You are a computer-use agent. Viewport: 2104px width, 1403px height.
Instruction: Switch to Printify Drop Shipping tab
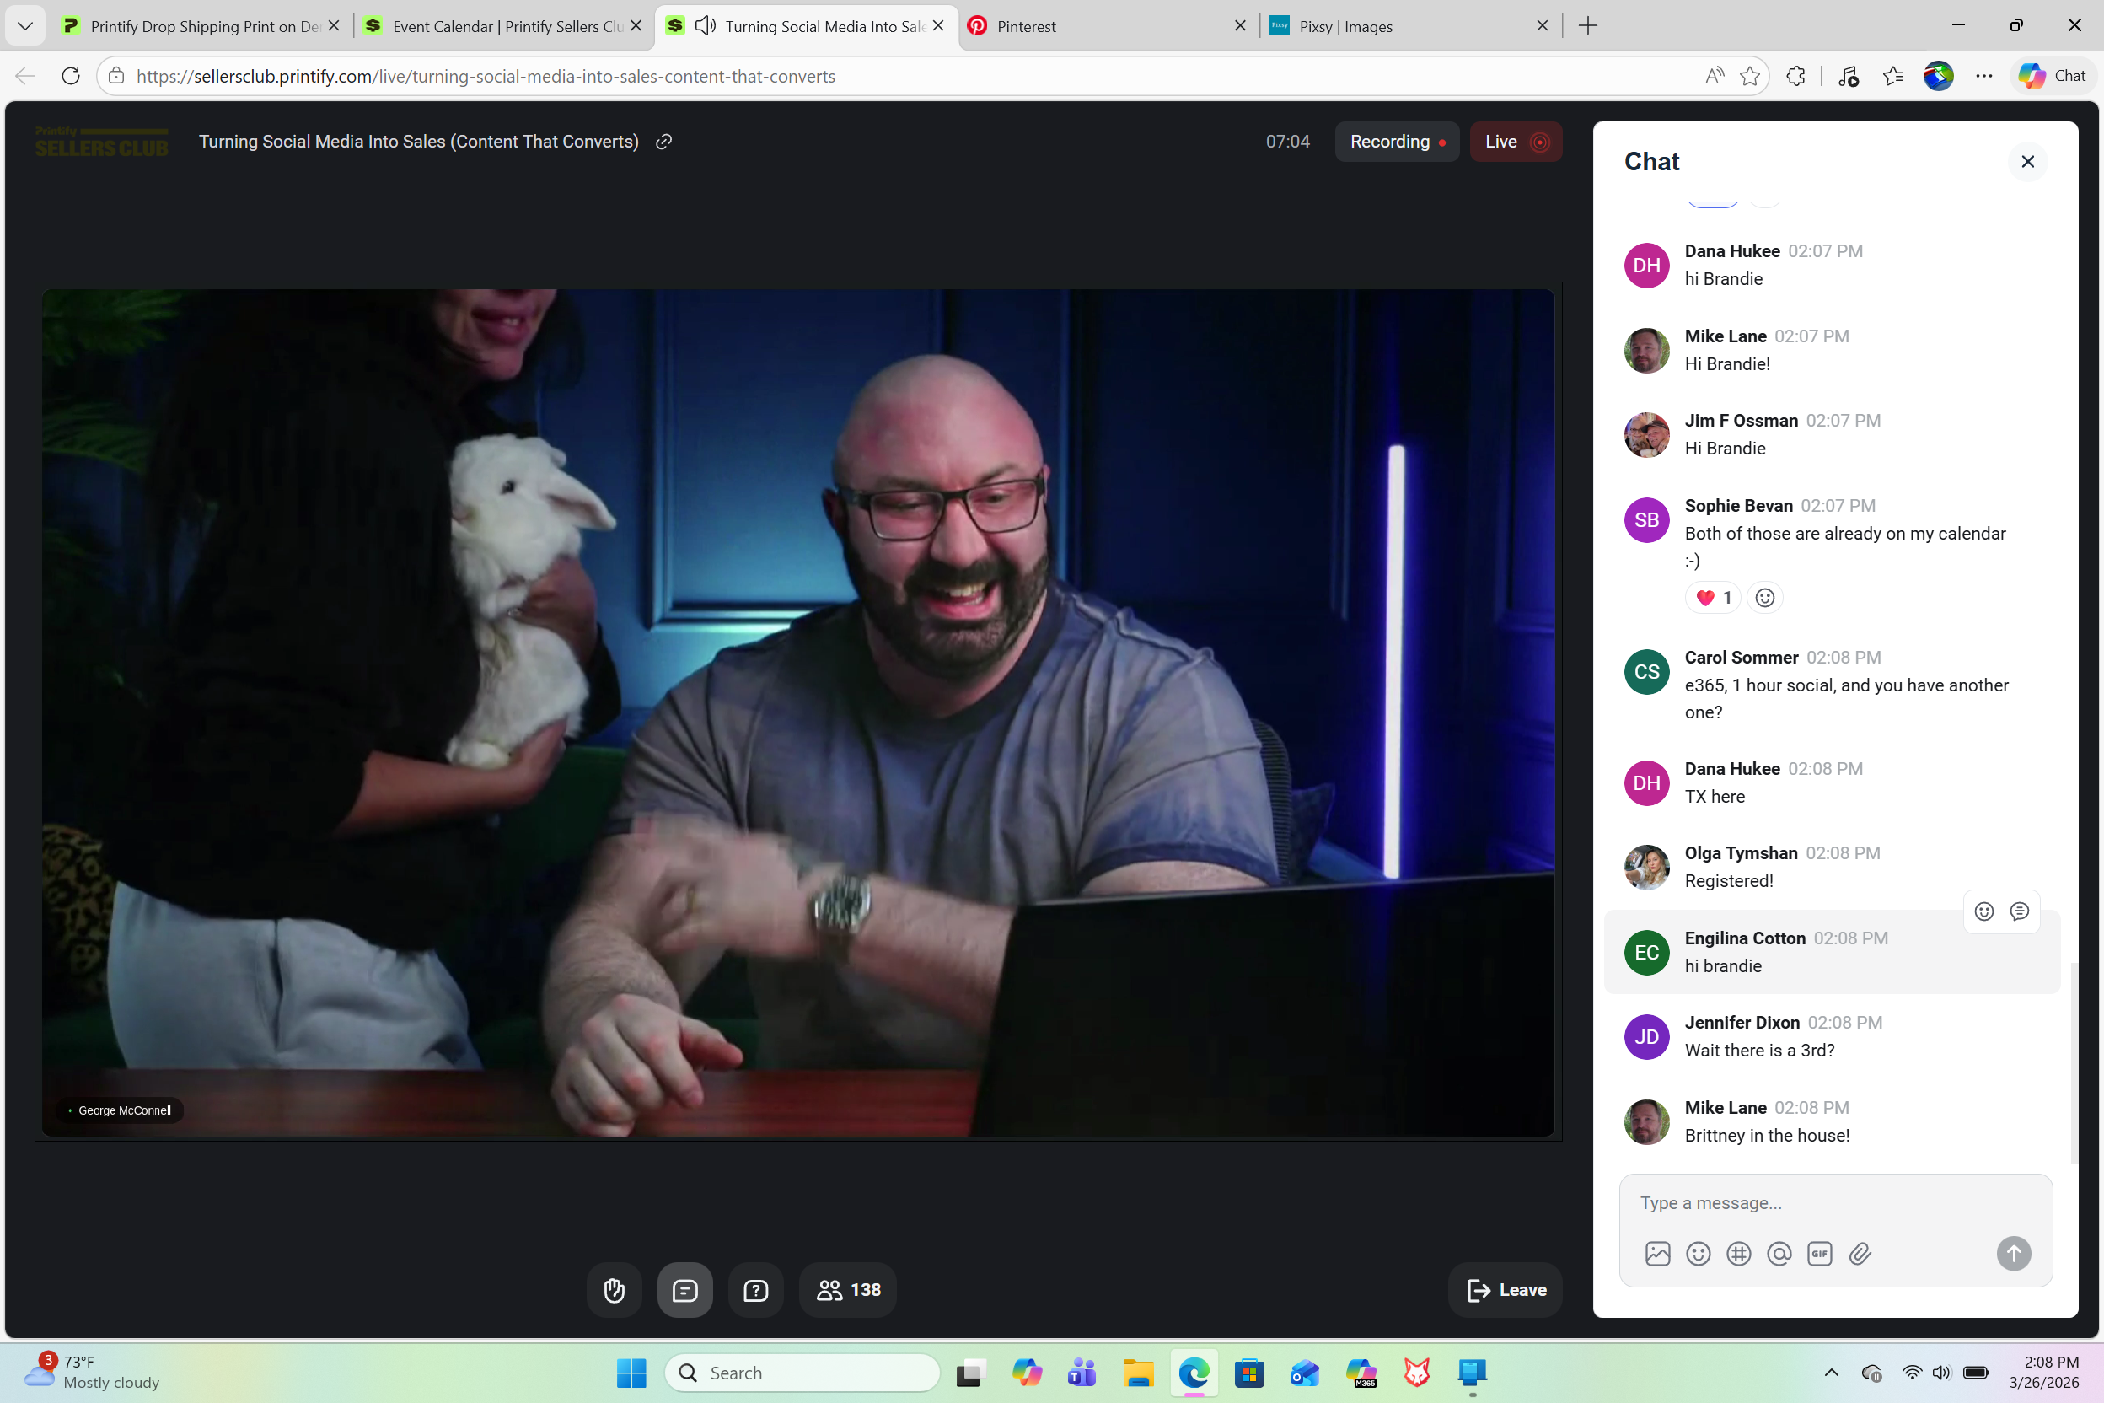click(x=201, y=26)
